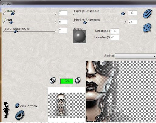Click the Rows slider handle
This screenshot has height=123, width=156.
[11, 23]
